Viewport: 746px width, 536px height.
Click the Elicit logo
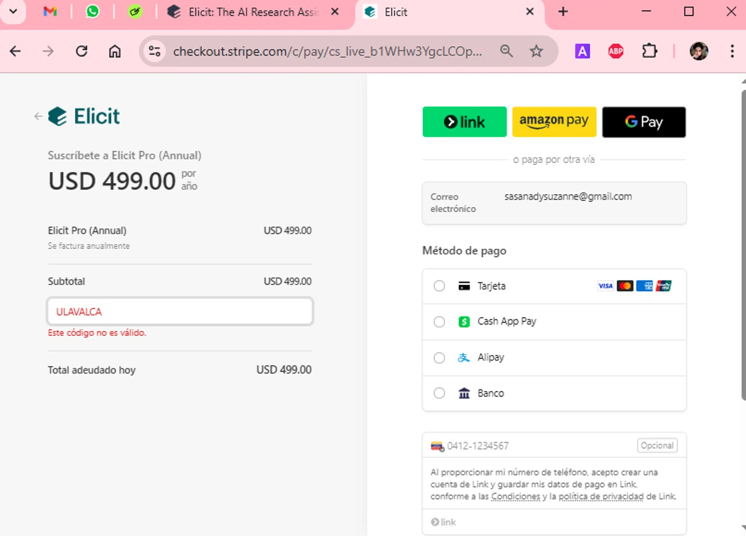(x=84, y=116)
